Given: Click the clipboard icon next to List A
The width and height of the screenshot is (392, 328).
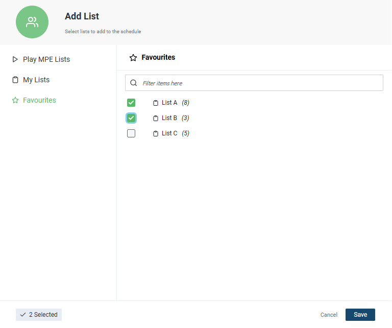Looking at the screenshot, I should coord(156,103).
